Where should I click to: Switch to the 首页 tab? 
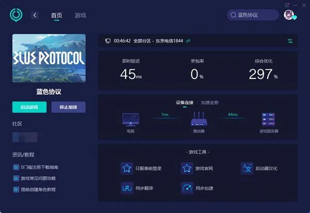pyautogui.click(x=56, y=16)
